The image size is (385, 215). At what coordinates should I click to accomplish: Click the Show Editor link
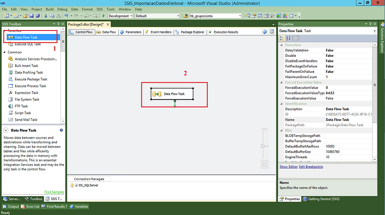(288, 166)
